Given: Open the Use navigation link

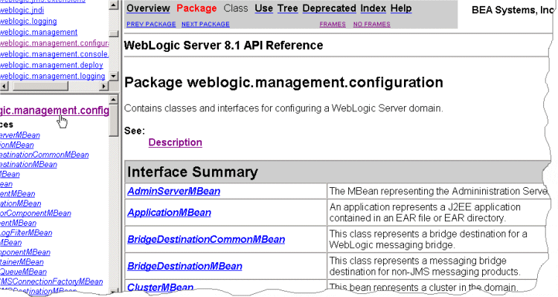Looking at the screenshot, I should [263, 8].
